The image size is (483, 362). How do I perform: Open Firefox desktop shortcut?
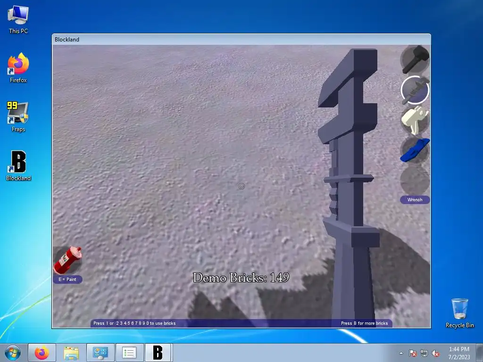tap(18, 68)
